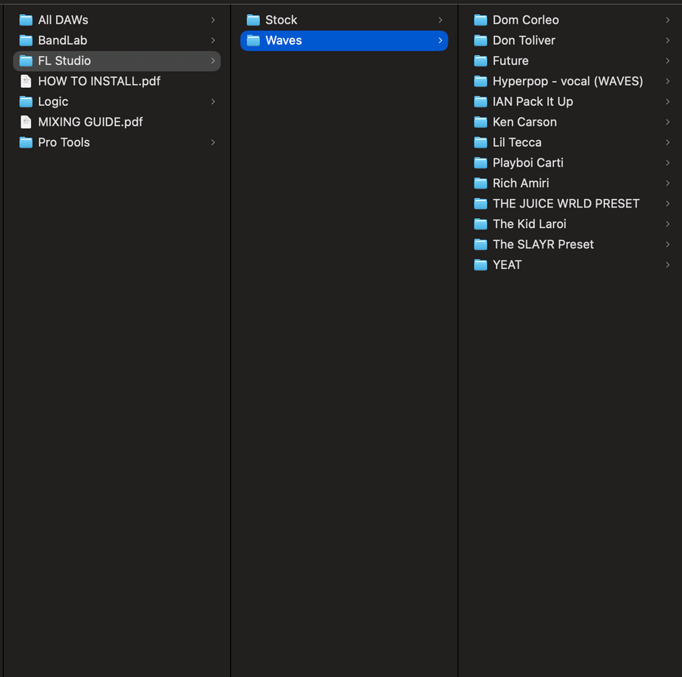Click the Waves folder icon
Screen dimensions: 682x677
(253, 40)
